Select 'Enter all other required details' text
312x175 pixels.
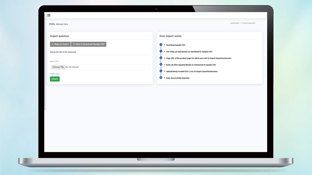191,65
